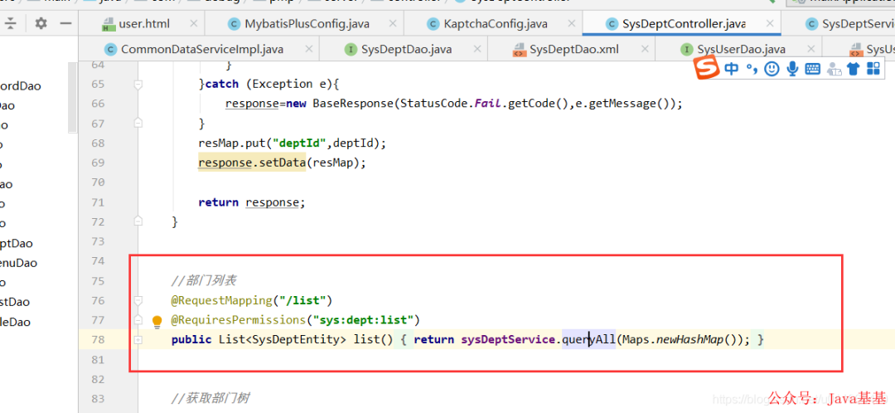895x413 pixels.
Task: Click response.setData on line 69
Action: pyautogui.click(x=253, y=163)
